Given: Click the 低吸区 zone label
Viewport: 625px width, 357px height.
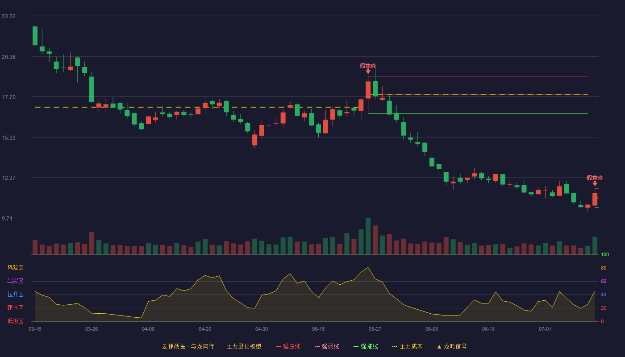Looking at the screenshot, I should [x=16, y=321].
